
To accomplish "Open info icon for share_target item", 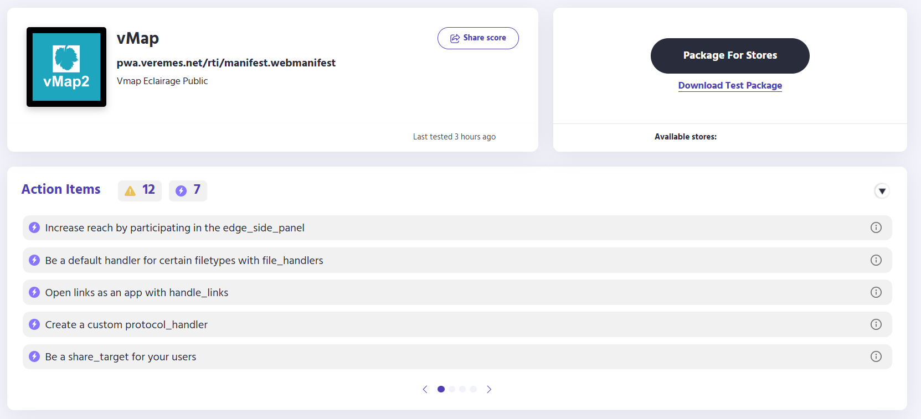I will pos(876,356).
